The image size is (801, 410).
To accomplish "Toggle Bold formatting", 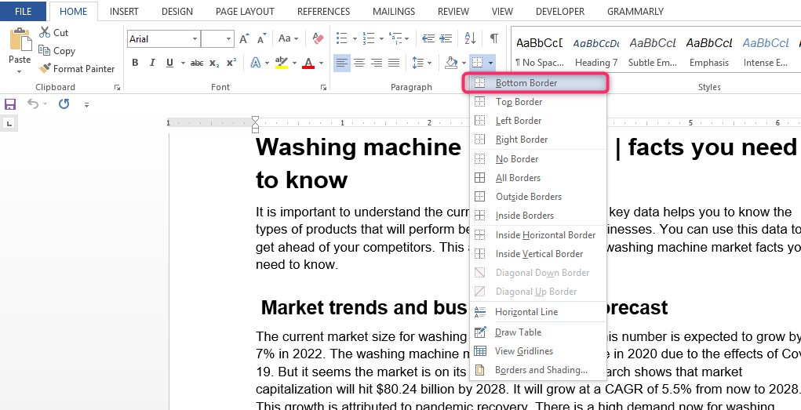I will pos(135,63).
